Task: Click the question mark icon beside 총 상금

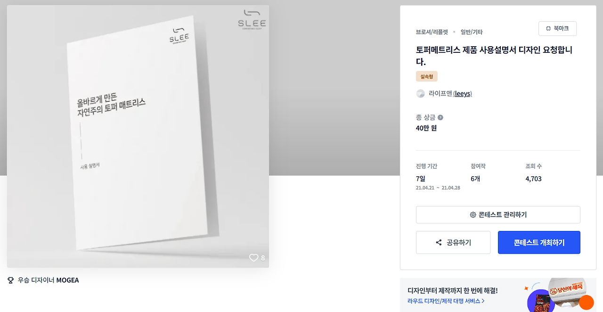Action: coord(440,117)
